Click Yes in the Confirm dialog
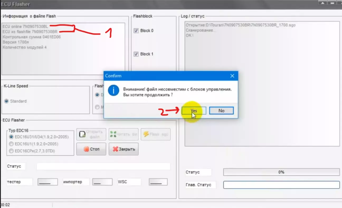Screen dimensions: 342x208 [194, 111]
